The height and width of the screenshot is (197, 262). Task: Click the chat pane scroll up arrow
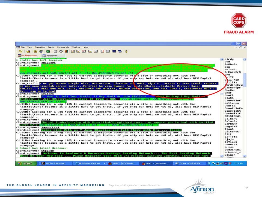point(222,59)
